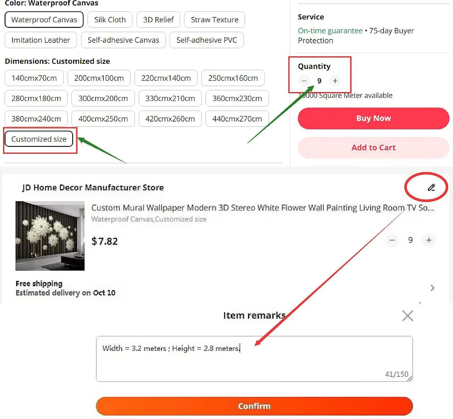Choose the 300cmx200cm size
The image size is (453, 419).
tap(103, 98)
